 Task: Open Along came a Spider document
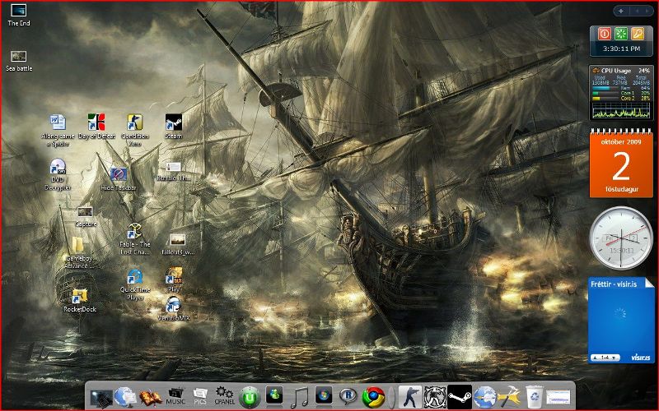(58, 130)
